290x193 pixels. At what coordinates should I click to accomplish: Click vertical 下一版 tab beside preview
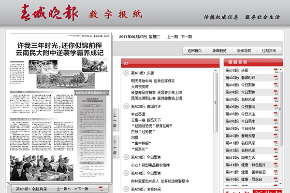(116, 147)
